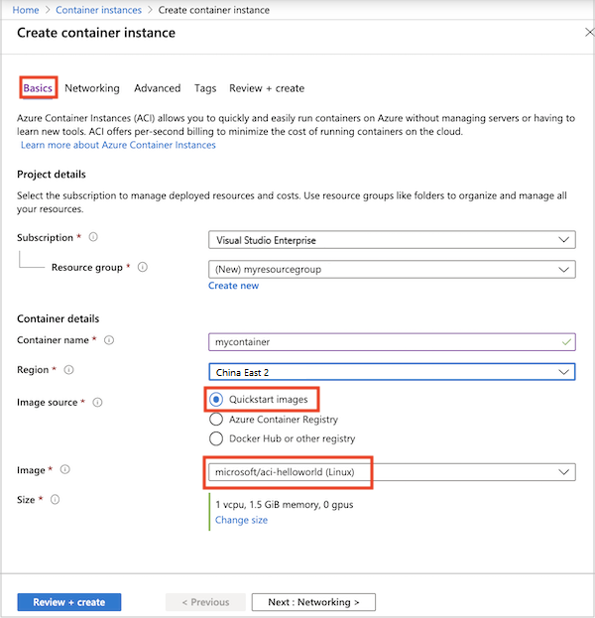Click info icon next to Image source
Image resolution: width=595 pixels, height=618 pixels.
coord(97,402)
